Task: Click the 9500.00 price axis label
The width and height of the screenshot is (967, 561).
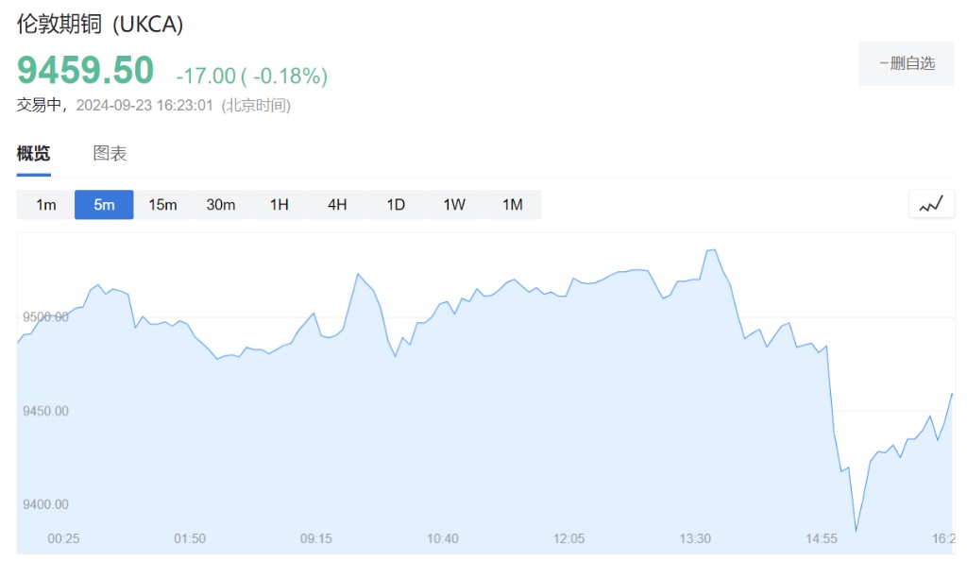Action: pos(45,317)
